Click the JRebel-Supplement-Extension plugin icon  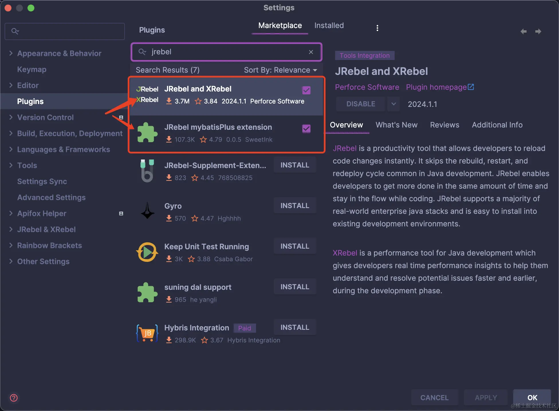click(x=147, y=171)
